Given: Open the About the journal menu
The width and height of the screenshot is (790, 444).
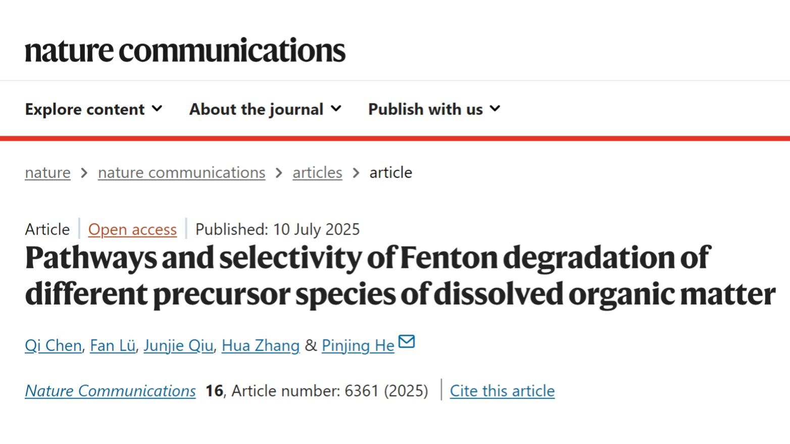Looking at the screenshot, I should tap(256, 109).
